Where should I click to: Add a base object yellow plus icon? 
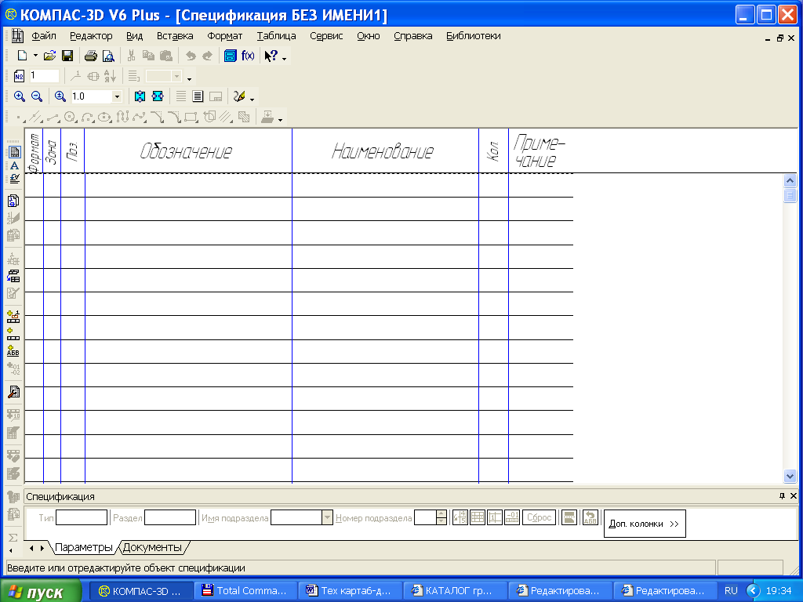pos(13,334)
